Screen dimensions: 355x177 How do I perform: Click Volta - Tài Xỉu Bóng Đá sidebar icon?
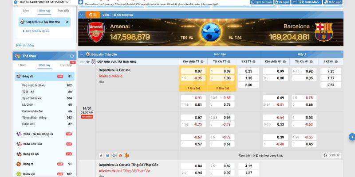(19, 134)
